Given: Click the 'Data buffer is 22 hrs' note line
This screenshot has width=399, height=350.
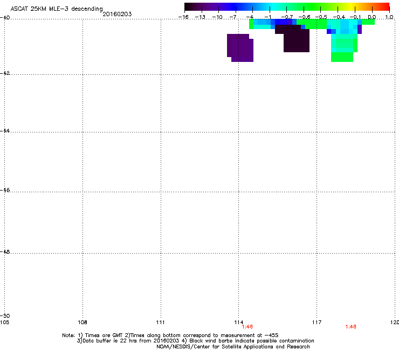Looking at the screenshot, I should pos(195,341).
